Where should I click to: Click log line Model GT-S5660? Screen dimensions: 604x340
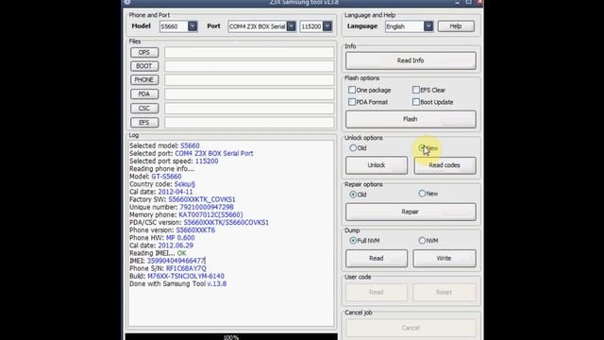[155, 177]
